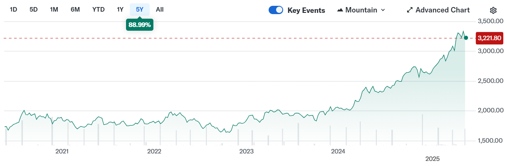
Task: Click the Key Events label
Action: coord(306,10)
